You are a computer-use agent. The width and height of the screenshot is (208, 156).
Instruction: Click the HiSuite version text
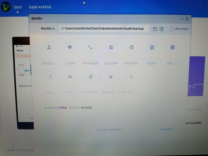tap(20, 150)
